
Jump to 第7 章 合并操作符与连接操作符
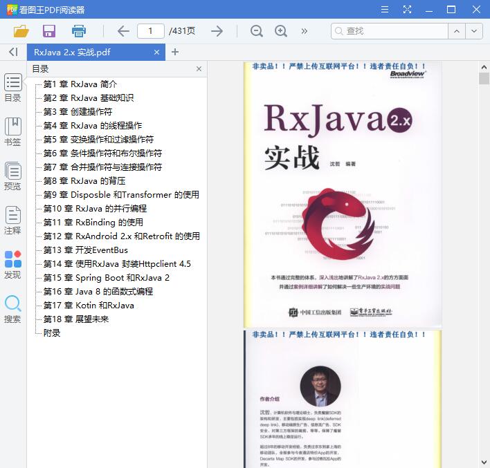point(102,167)
